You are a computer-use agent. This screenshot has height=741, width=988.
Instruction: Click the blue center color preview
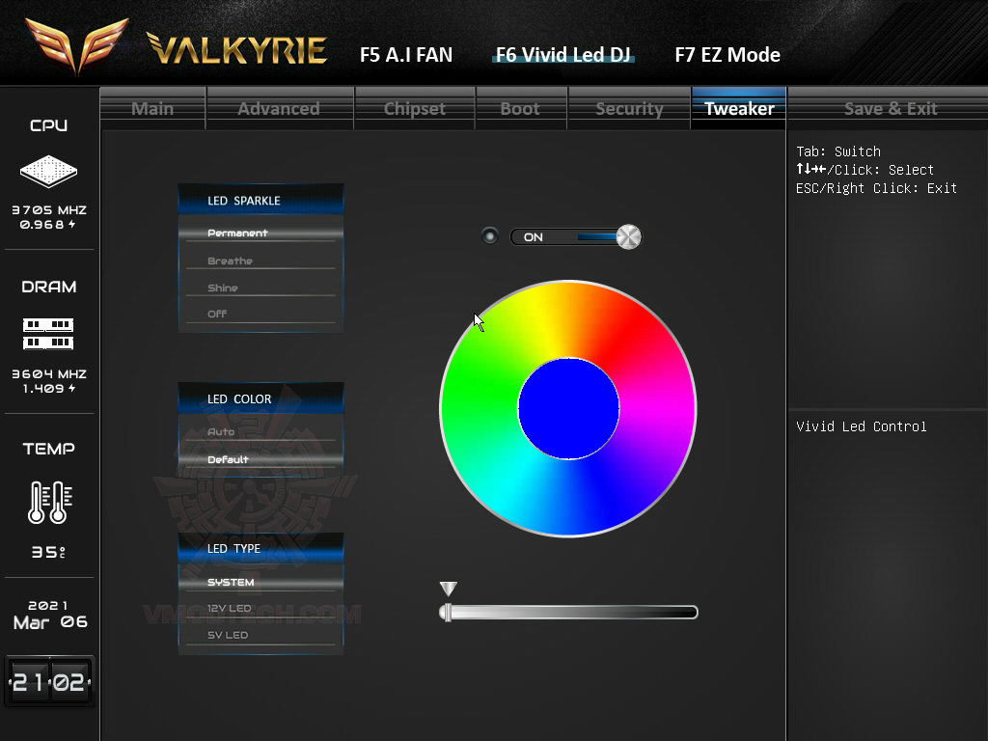point(568,408)
